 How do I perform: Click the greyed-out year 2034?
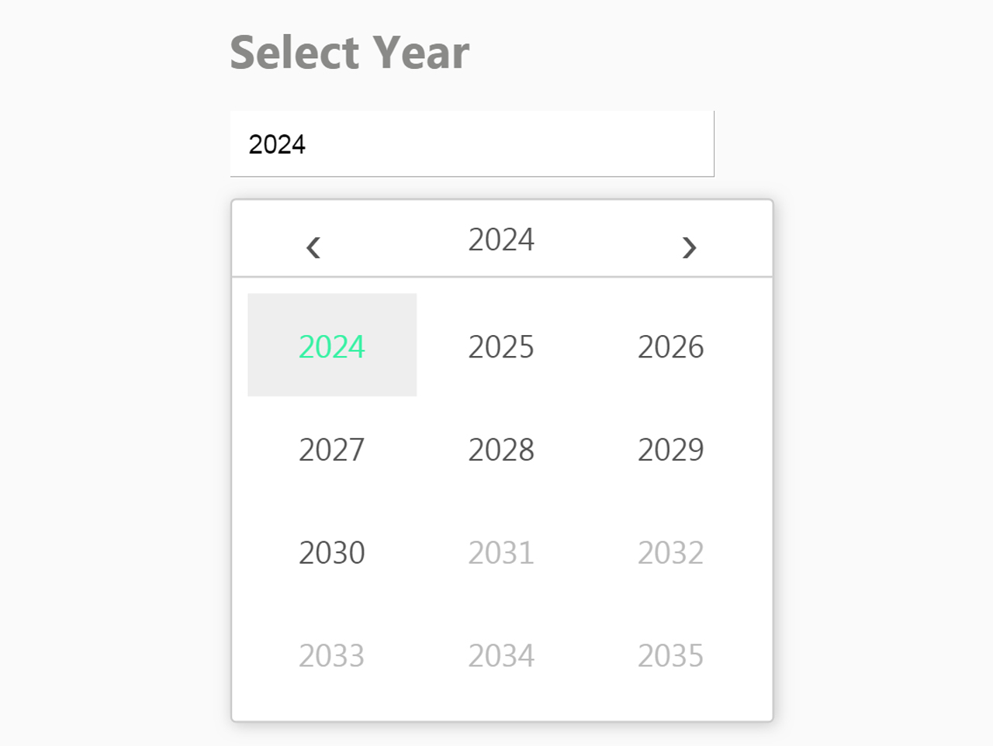pyautogui.click(x=501, y=654)
